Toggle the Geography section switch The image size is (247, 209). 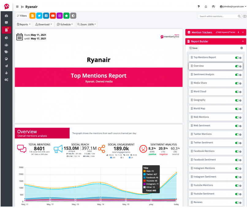pyautogui.click(x=237, y=100)
